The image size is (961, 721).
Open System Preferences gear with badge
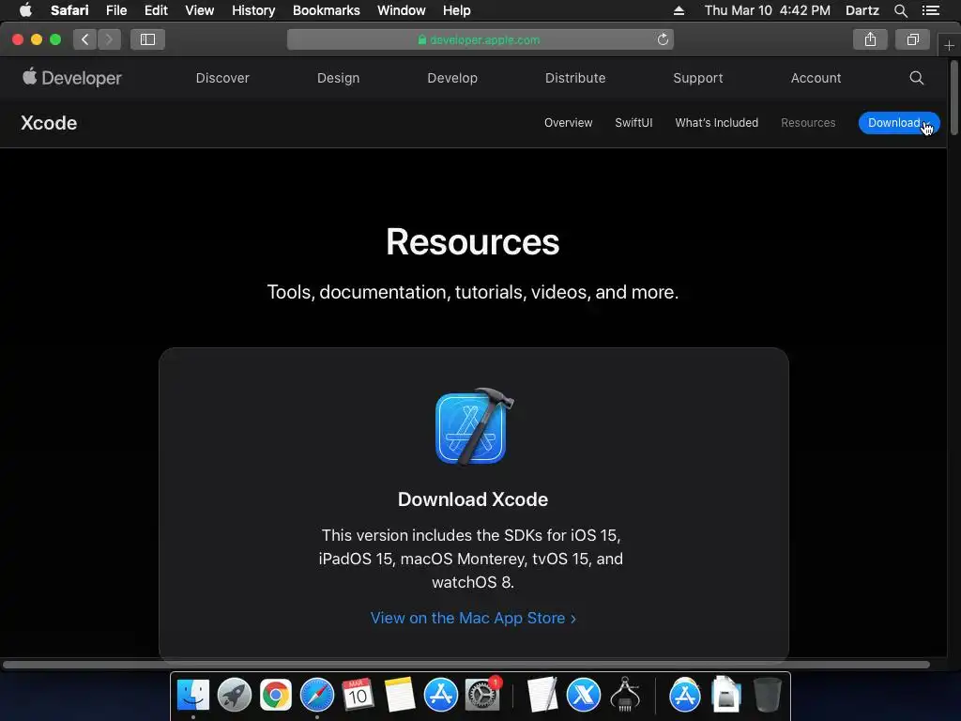[482, 696]
